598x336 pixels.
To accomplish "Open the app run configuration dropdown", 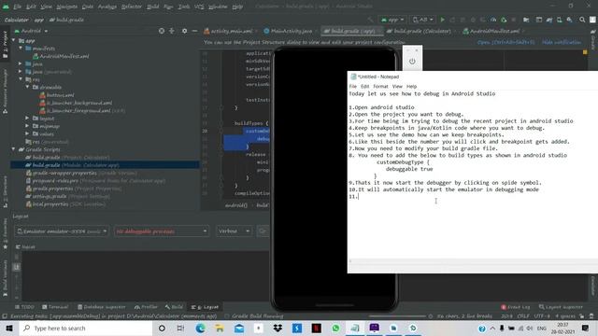I will (392, 20).
